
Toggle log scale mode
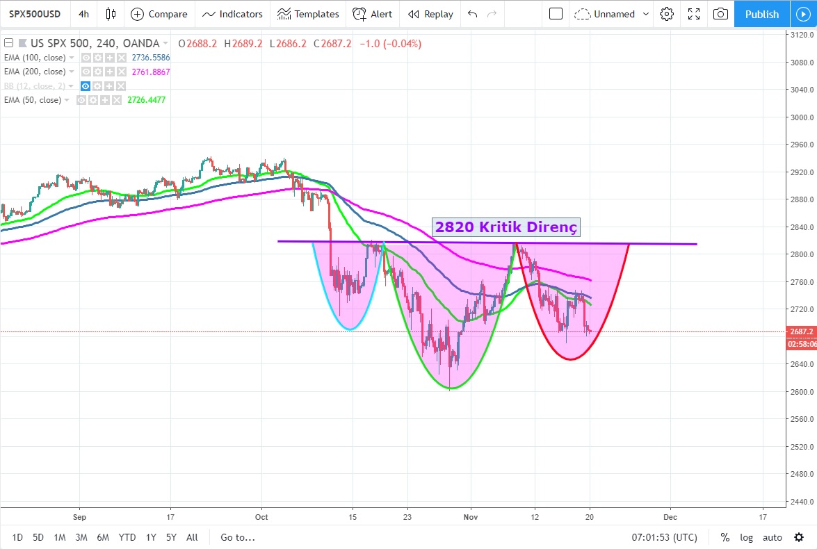tap(747, 537)
